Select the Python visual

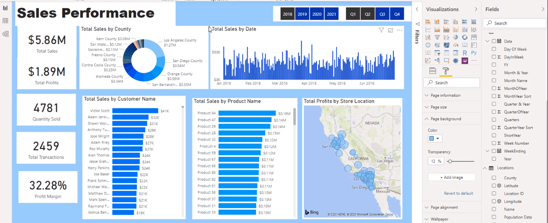(x=474, y=53)
